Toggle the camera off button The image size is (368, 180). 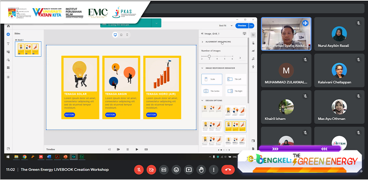(x=151, y=169)
